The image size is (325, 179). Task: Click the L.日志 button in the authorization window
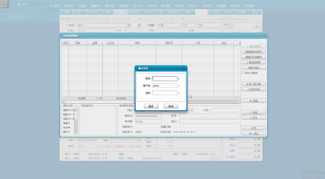pos(254,118)
